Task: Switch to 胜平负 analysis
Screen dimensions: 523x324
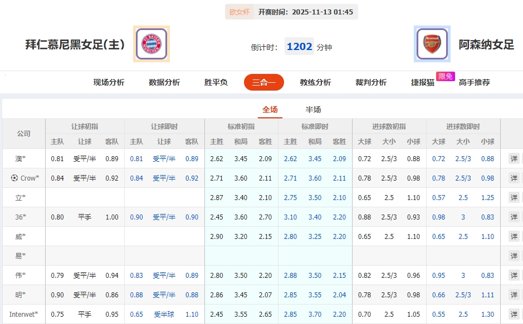Action: [214, 82]
